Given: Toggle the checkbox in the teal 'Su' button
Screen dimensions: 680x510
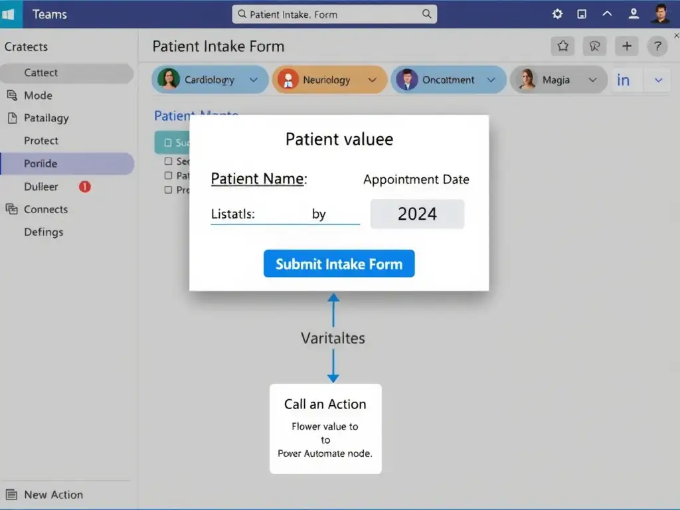Looking at the screenshot, I should coord(168,143).
